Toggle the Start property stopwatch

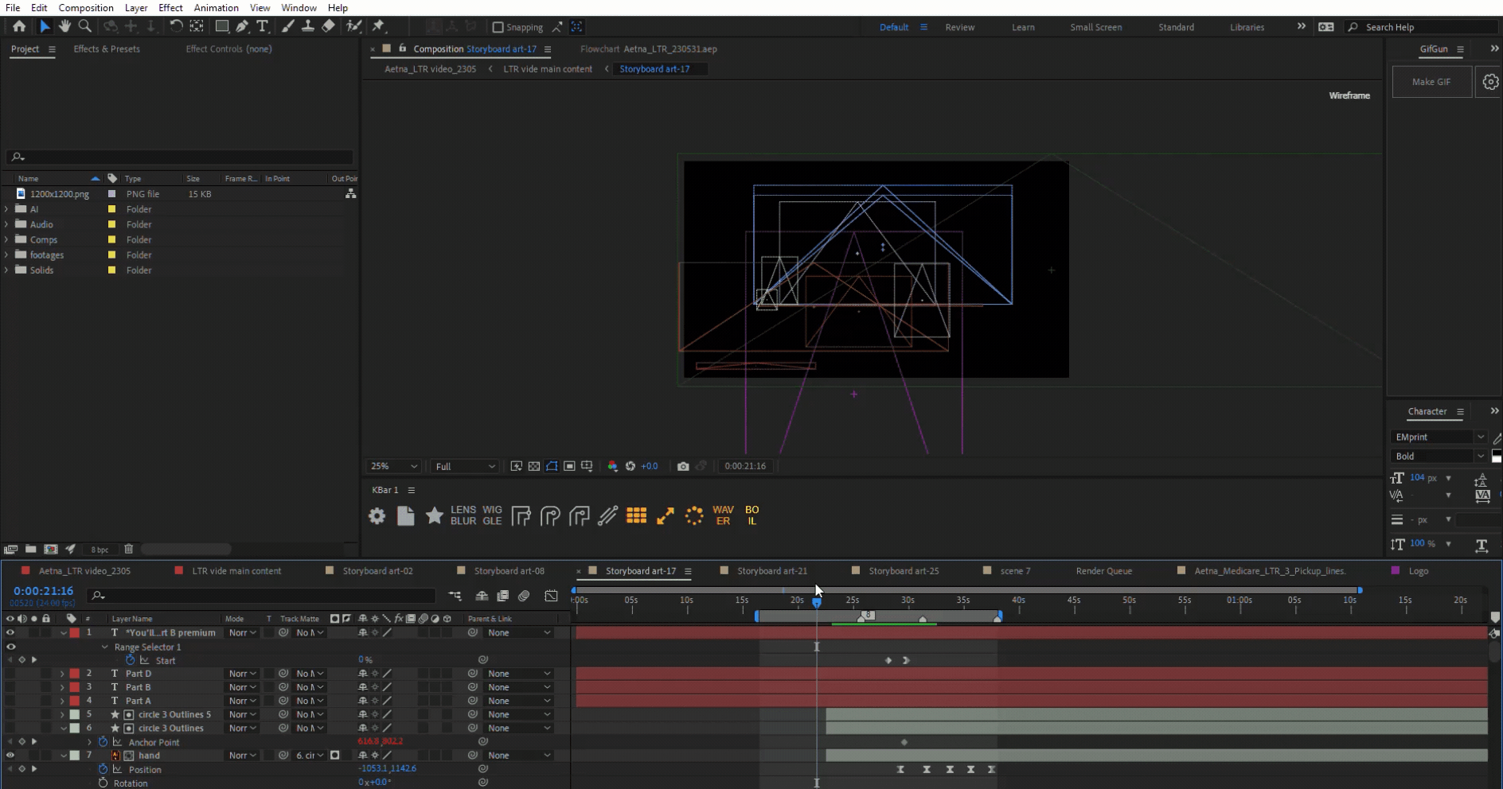(x=131, y=660)
